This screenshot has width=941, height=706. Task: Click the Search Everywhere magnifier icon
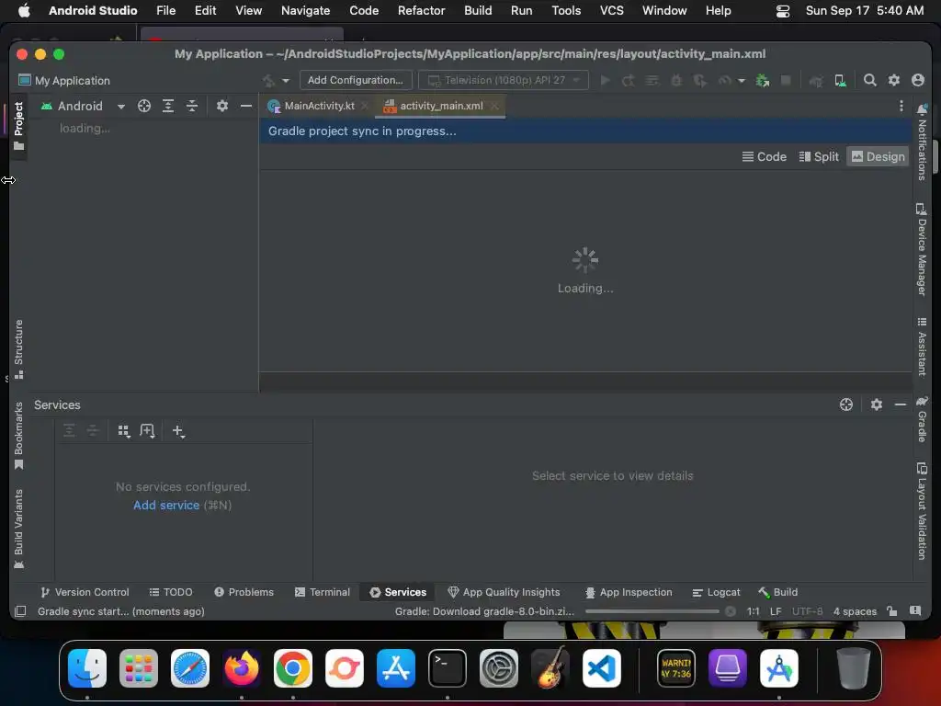point(869,81)
